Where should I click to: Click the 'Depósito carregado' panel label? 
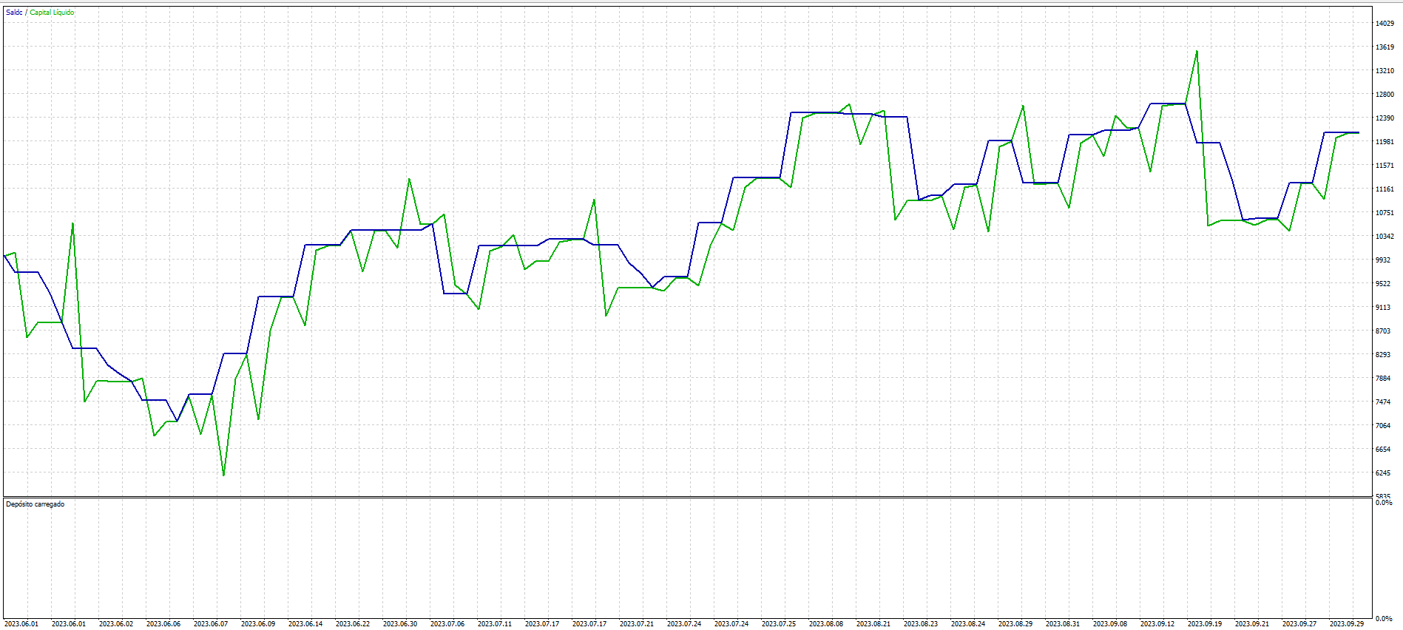(36, 504)
